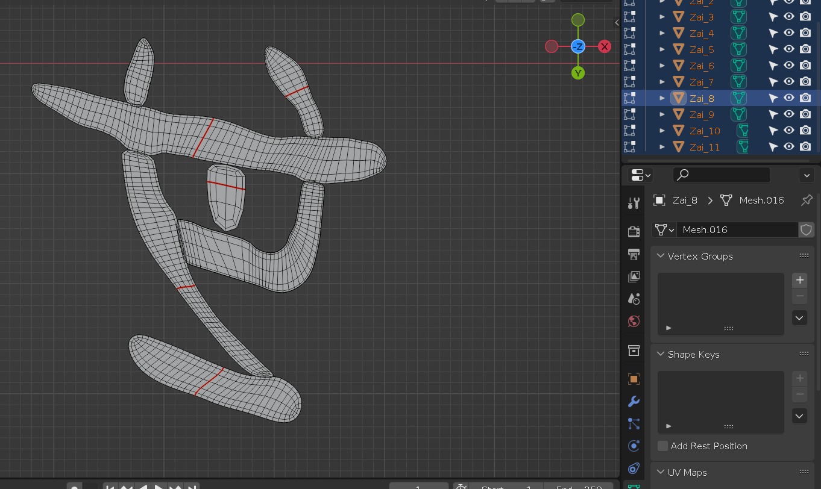Open the Modifiers wrench tab
The width and height of the screenshot is (821, 489).
pos(634,402)
